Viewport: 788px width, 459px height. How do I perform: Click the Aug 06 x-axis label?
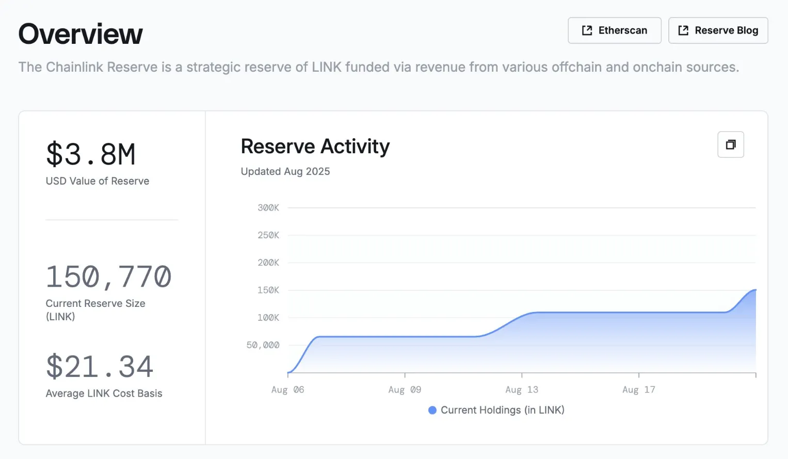coord(287,390)
